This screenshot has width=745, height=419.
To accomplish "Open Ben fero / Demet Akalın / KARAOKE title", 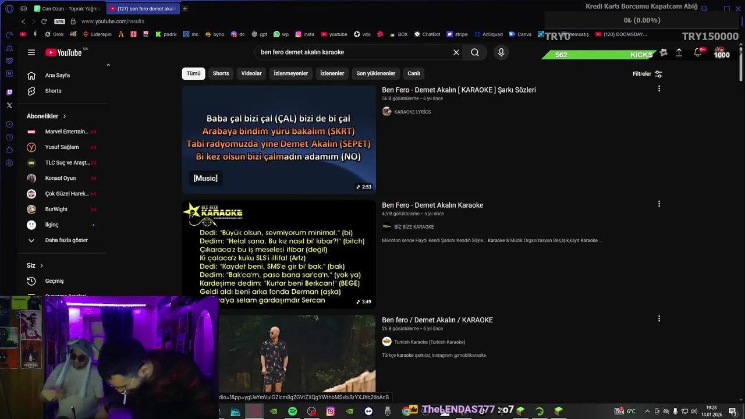I will tap(437, 320).
